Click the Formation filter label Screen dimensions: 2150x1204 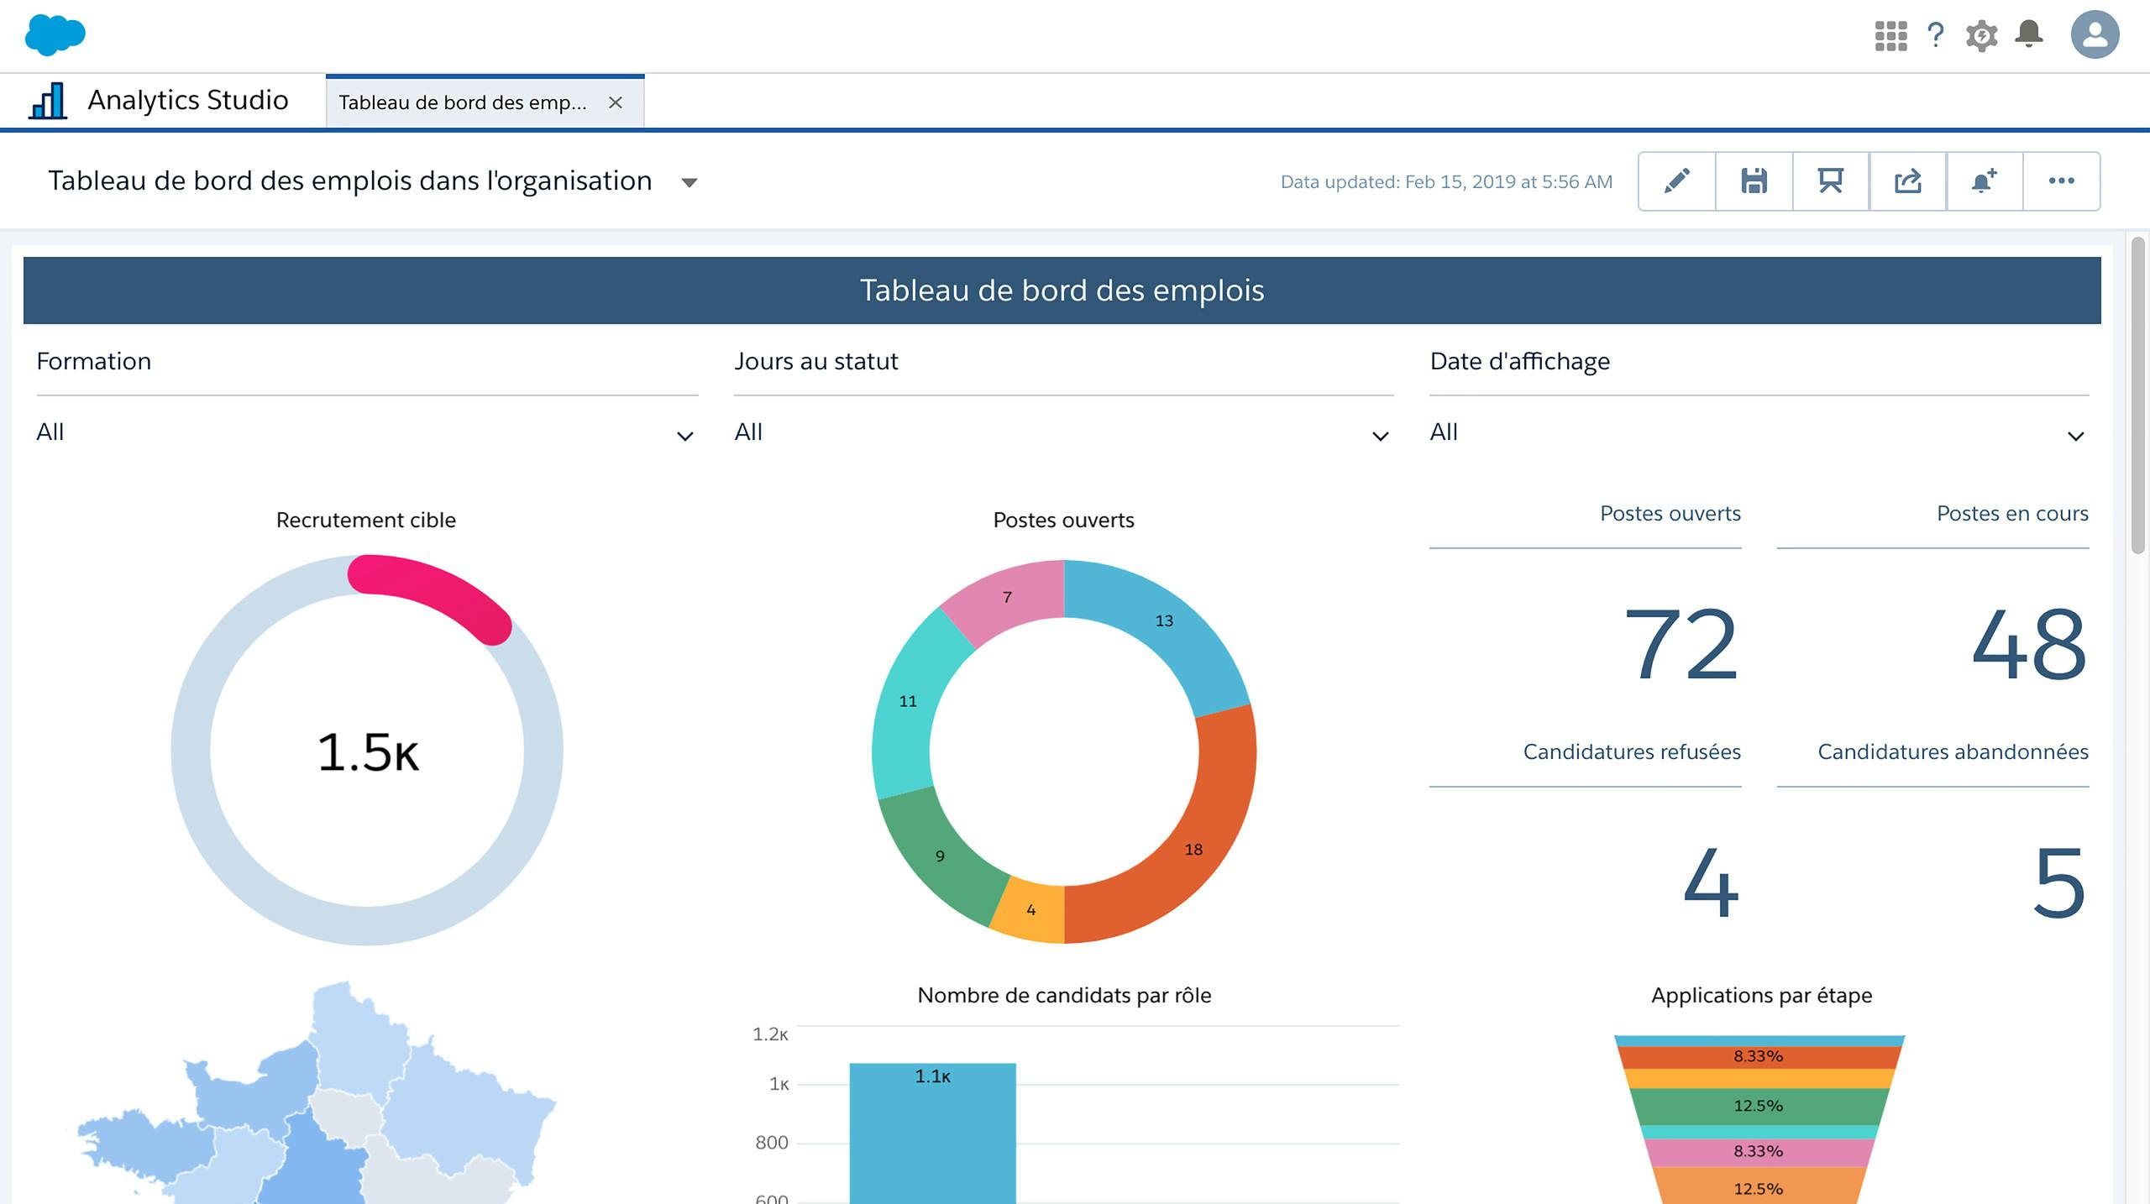tap(94, 362)
